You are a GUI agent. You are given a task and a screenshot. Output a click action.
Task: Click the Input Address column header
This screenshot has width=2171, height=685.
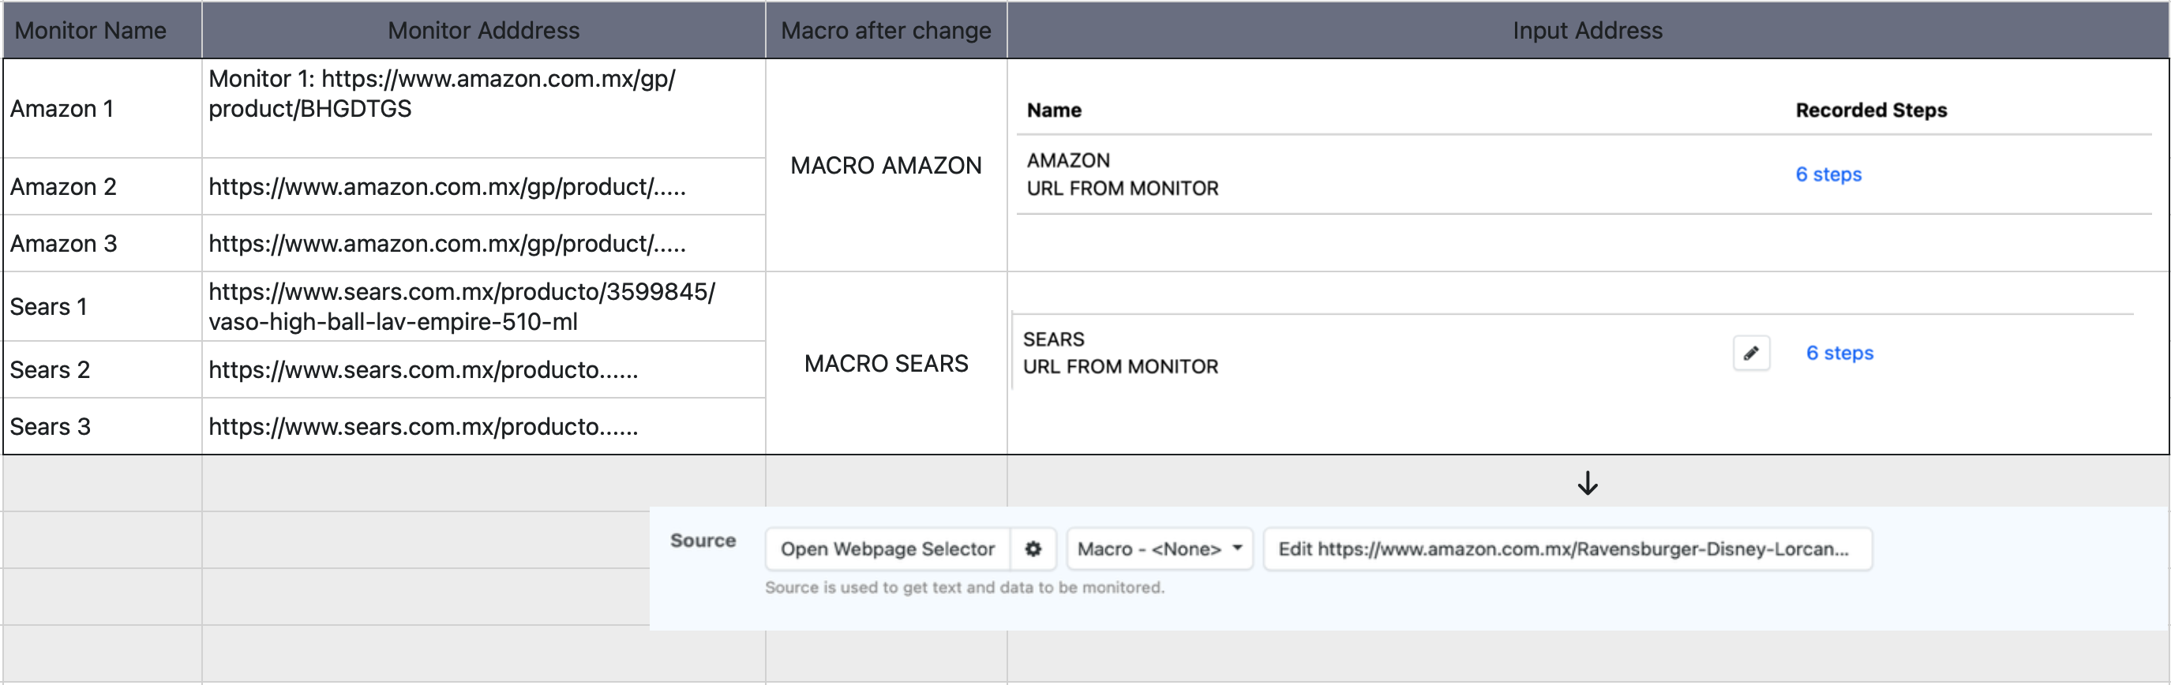tap(1588, 30)
